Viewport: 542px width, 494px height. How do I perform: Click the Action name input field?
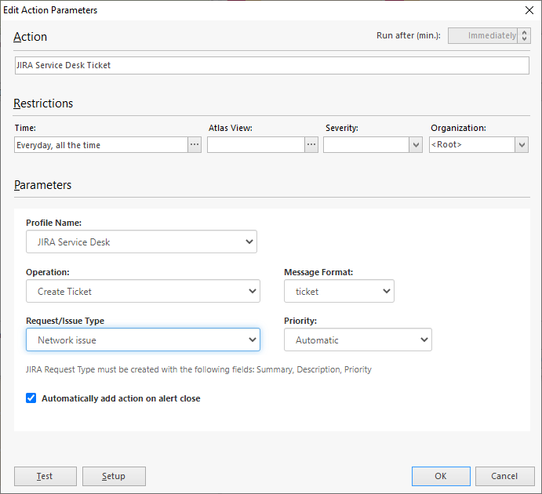tap(271, 65)
